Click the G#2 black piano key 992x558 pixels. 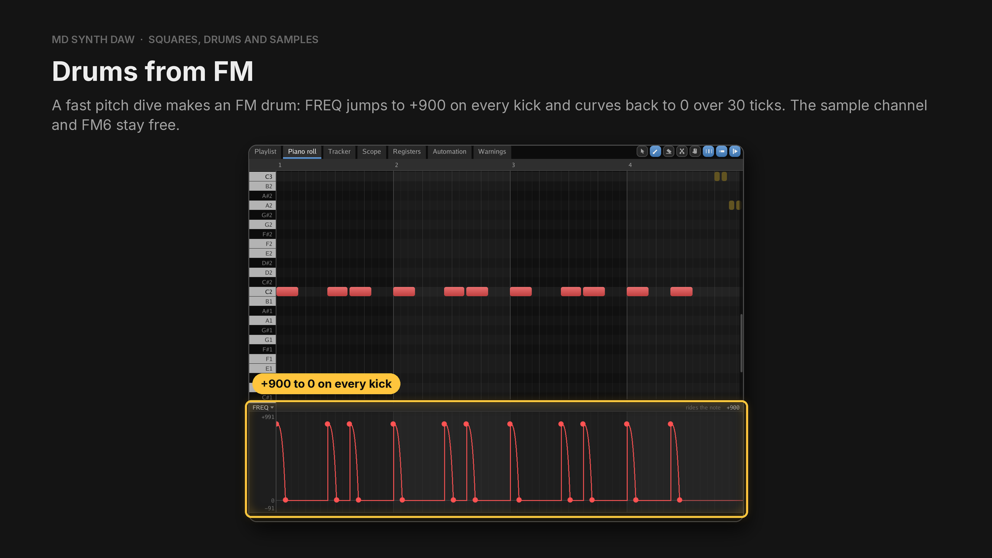(262, 215)
